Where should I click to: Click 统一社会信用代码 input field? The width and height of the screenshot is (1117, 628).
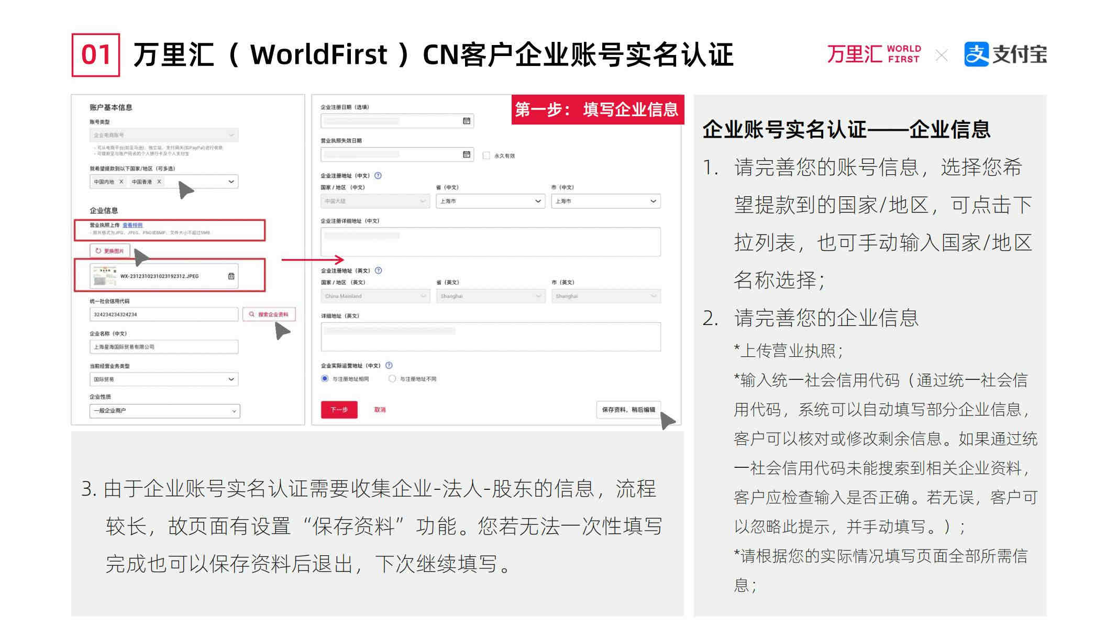tap(163, 314)
